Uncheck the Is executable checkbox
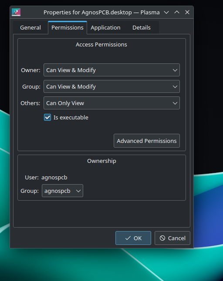This screenshot has width=223, height=281. pyautogui.click(x=47, y=117)
